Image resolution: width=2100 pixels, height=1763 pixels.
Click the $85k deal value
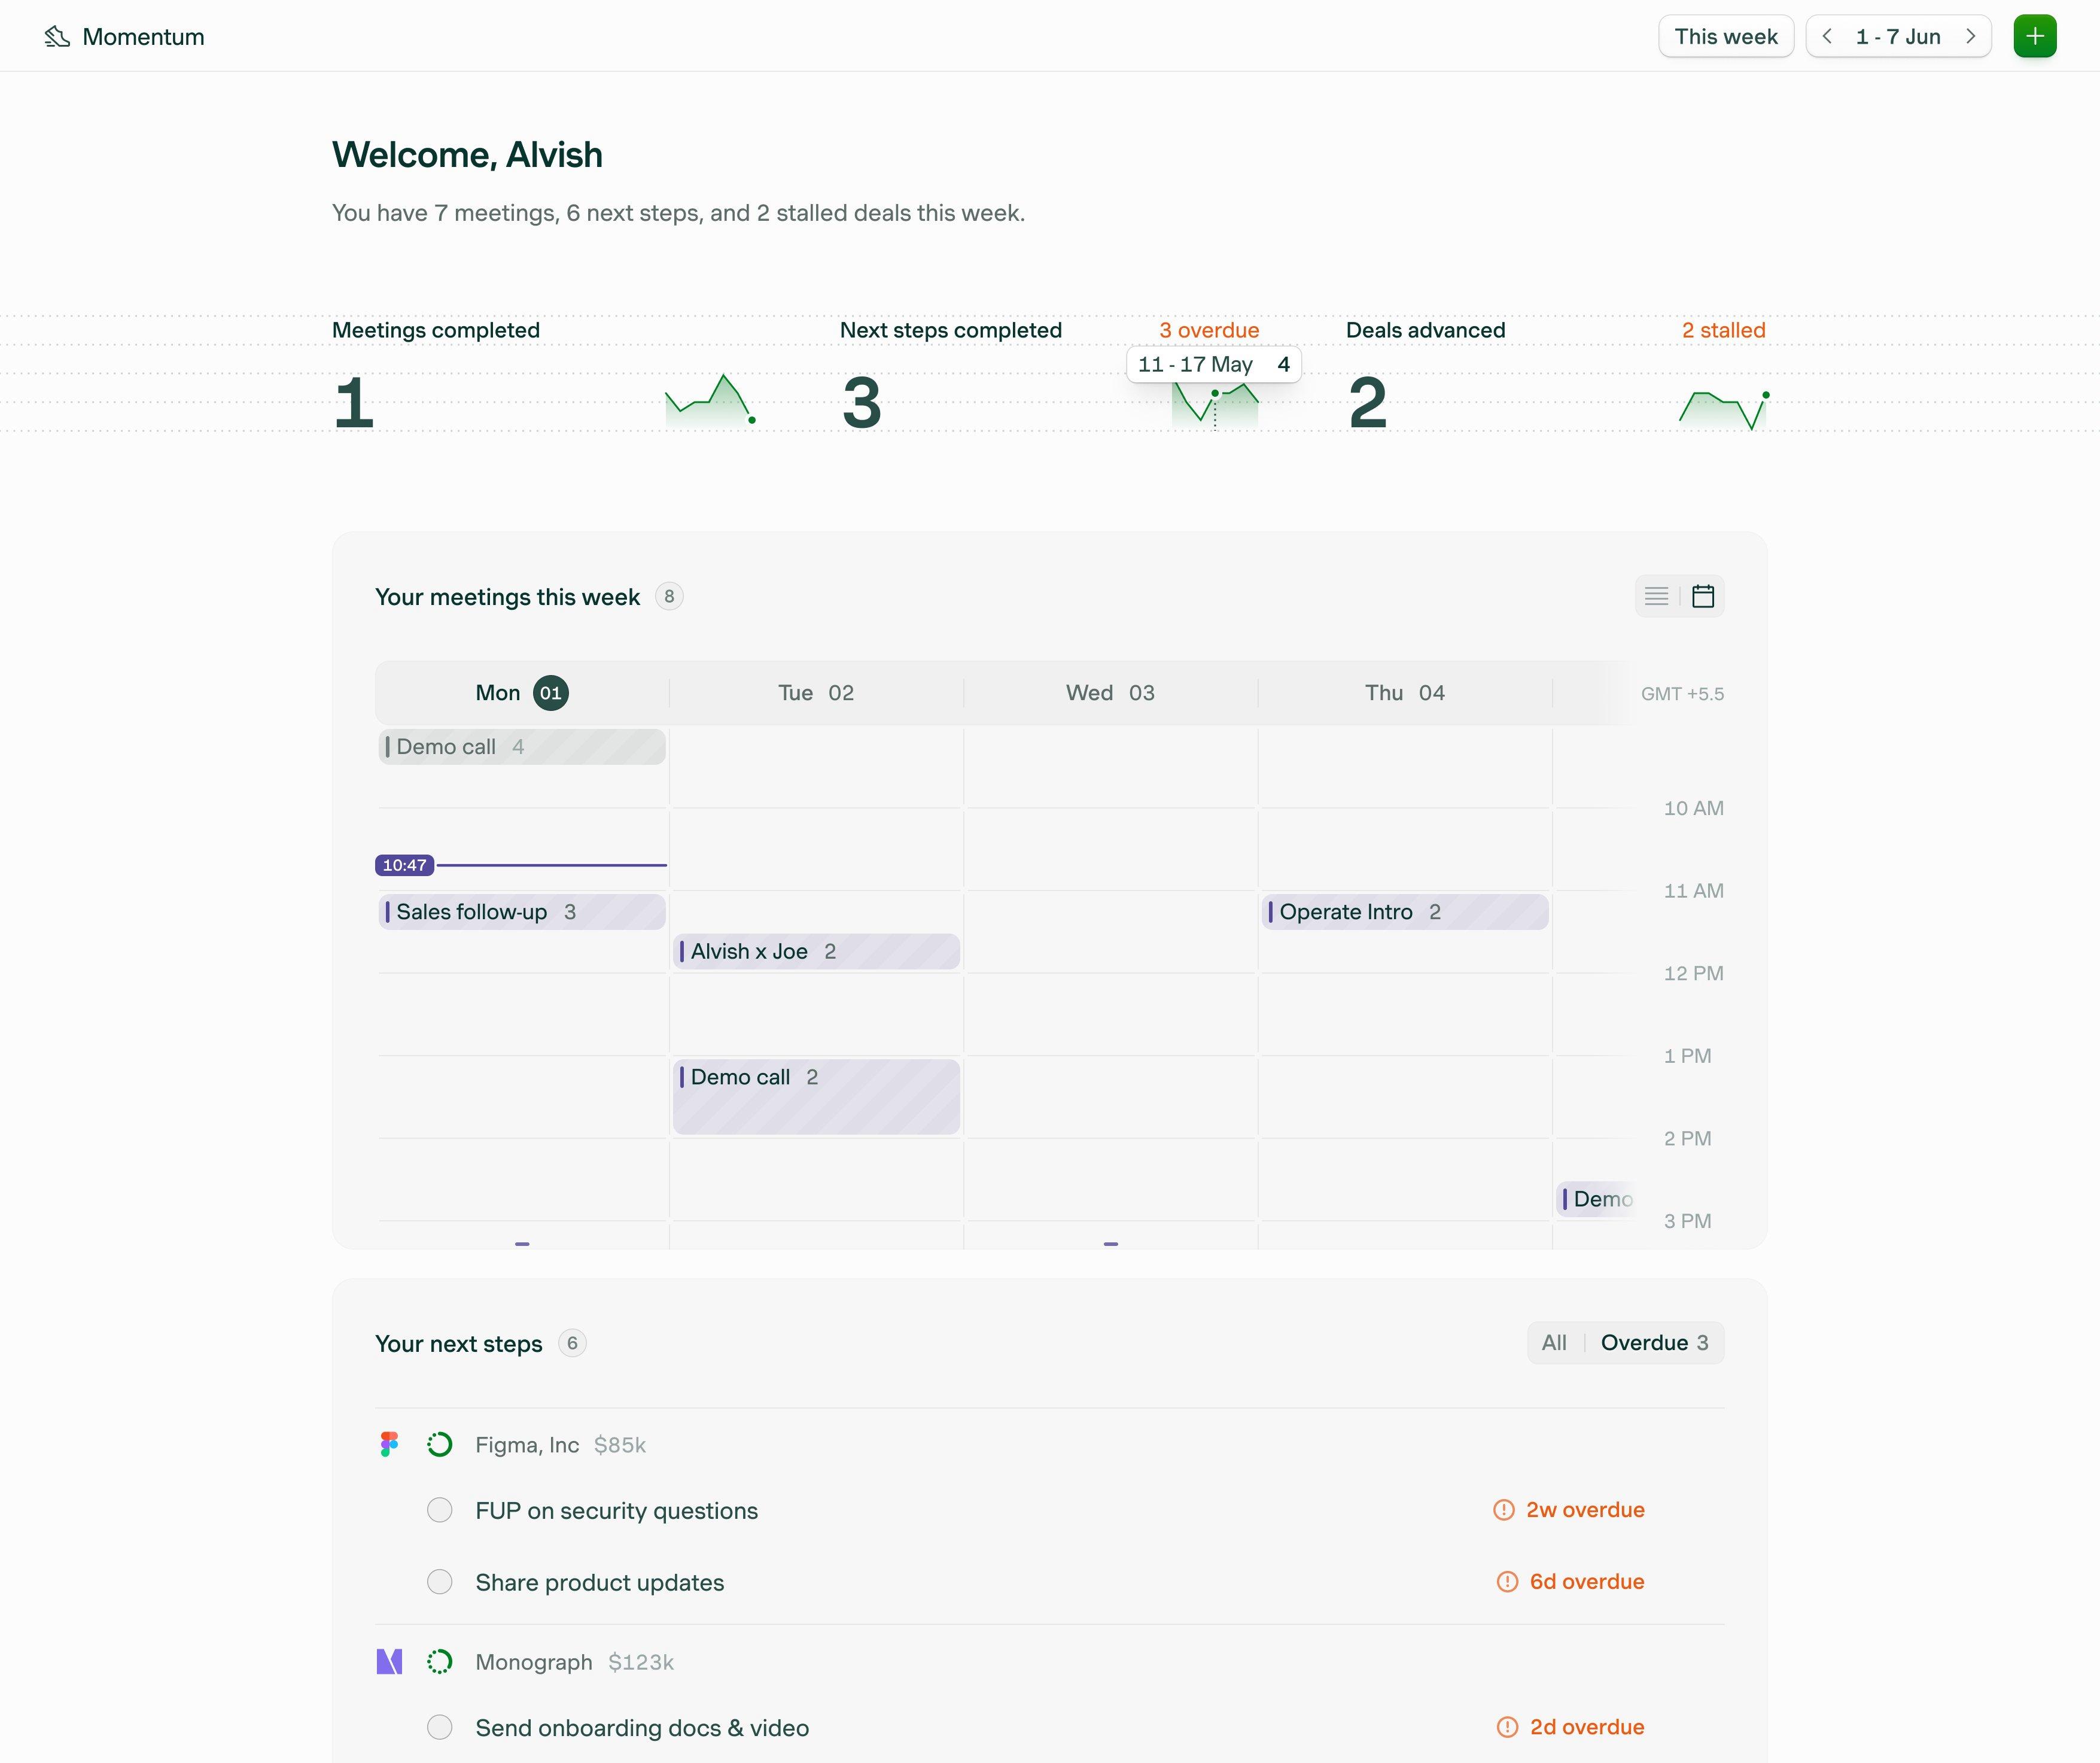[x=620, y=1445]
